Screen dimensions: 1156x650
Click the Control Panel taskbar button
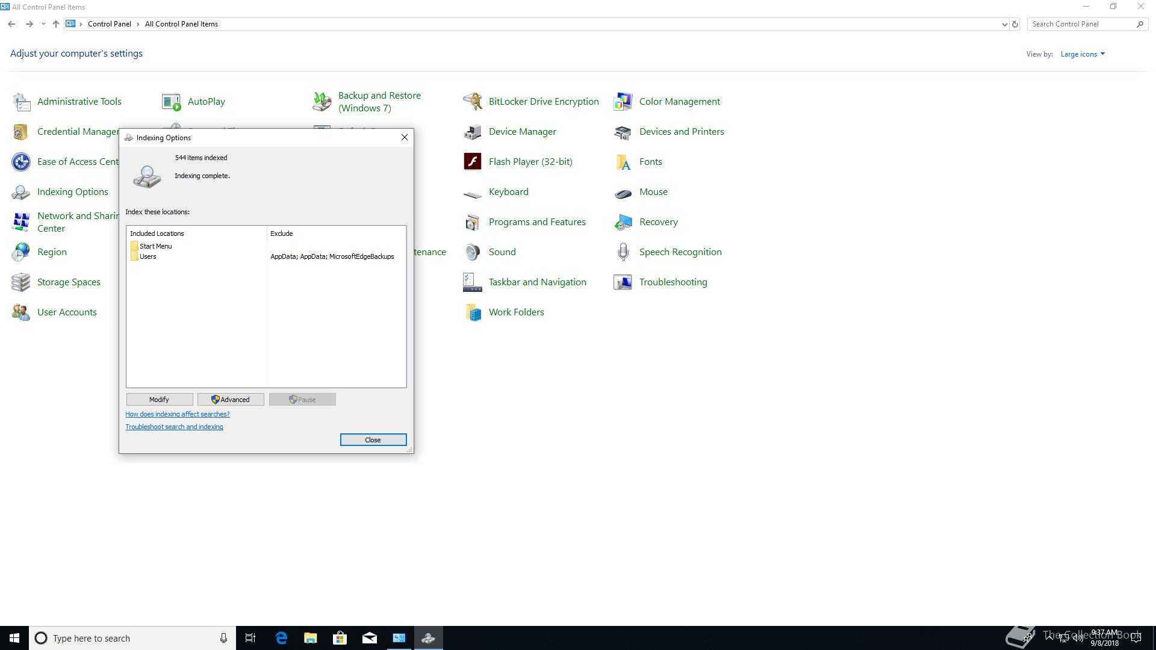pos(399,638)
